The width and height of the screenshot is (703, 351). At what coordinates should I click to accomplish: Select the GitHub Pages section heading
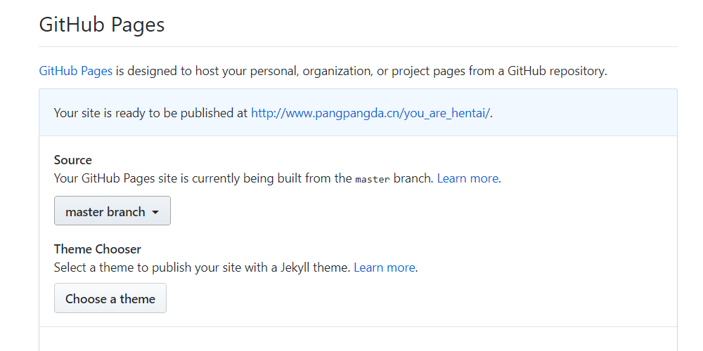102,24
